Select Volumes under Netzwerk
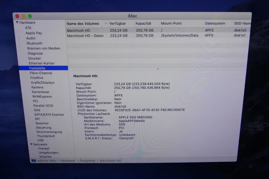 coord(45,156)
